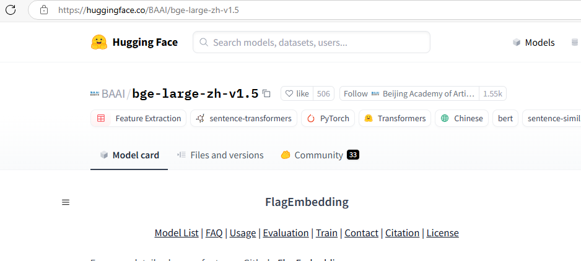Screen dimensions: 581x261
Task: Jump to the Evaluation link
Action: coord(286,233)
